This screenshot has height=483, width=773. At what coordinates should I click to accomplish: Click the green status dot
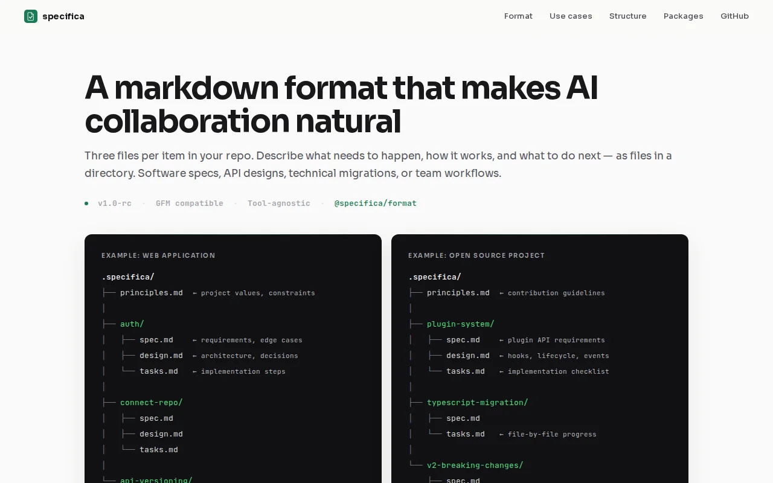click(86, 203)
